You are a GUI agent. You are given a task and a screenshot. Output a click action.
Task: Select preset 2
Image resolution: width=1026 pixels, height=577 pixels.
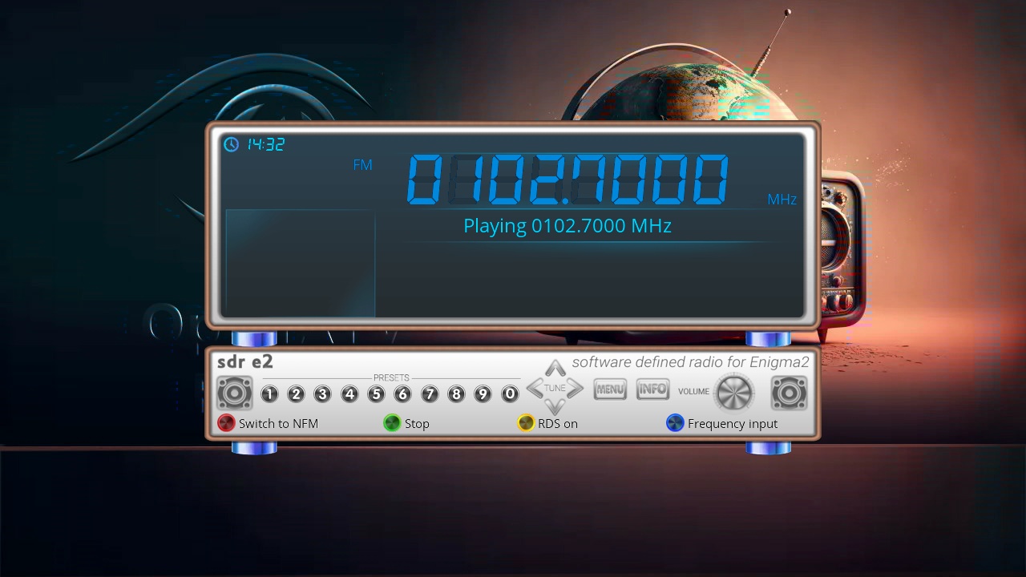click(x=296, y=394)
